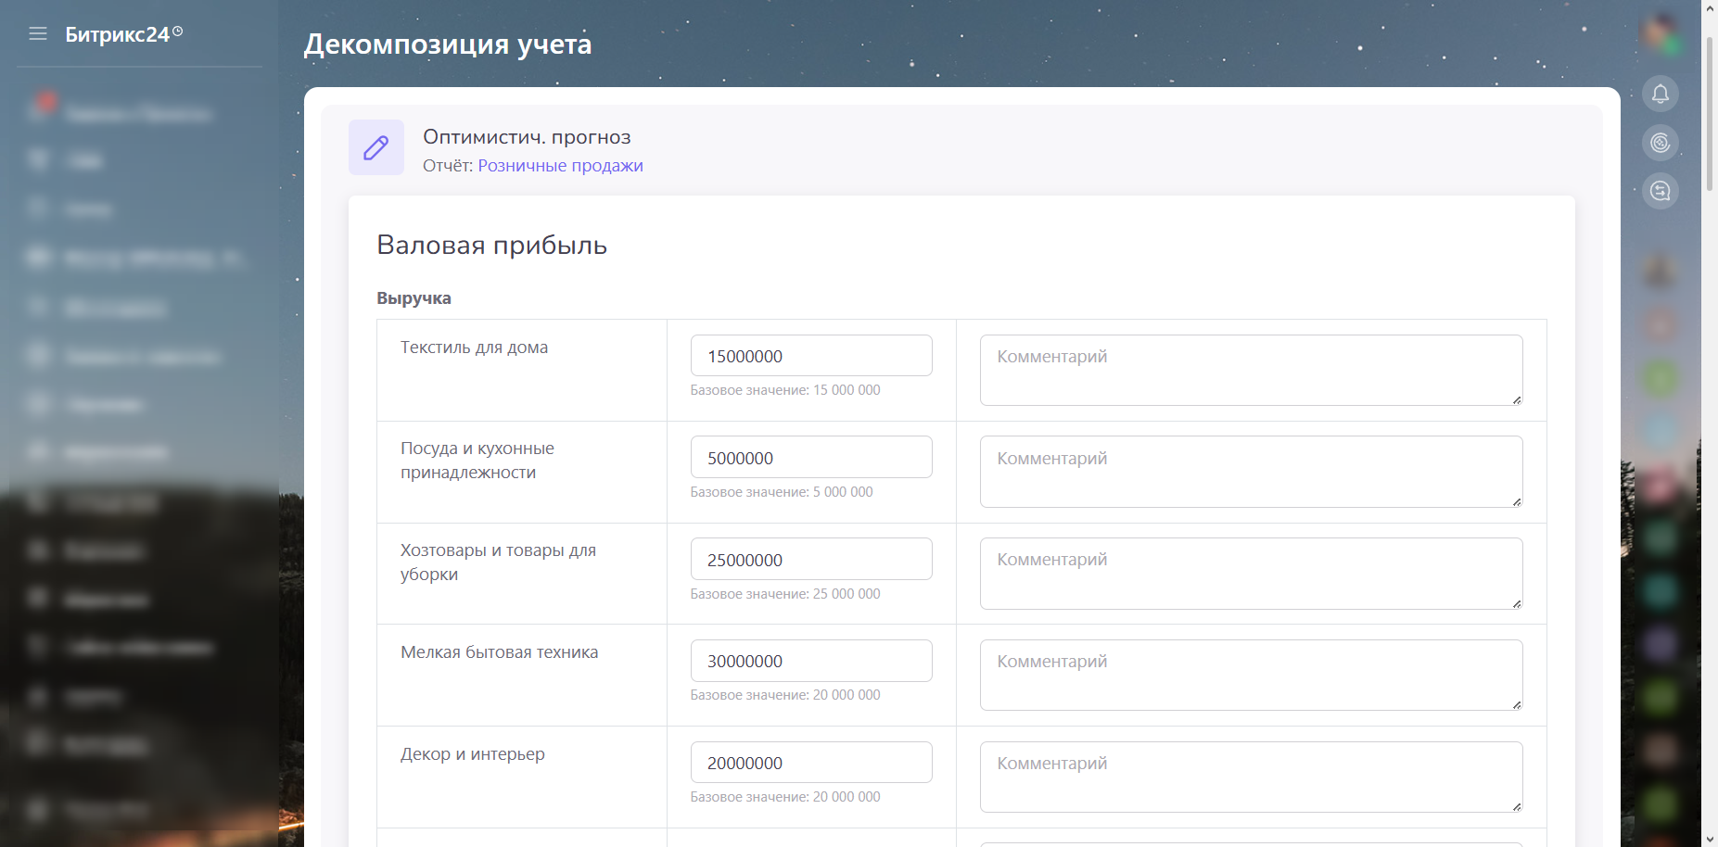
Task: Open the hamburger menu next to Битрикс24
Action: pos(38,34)
